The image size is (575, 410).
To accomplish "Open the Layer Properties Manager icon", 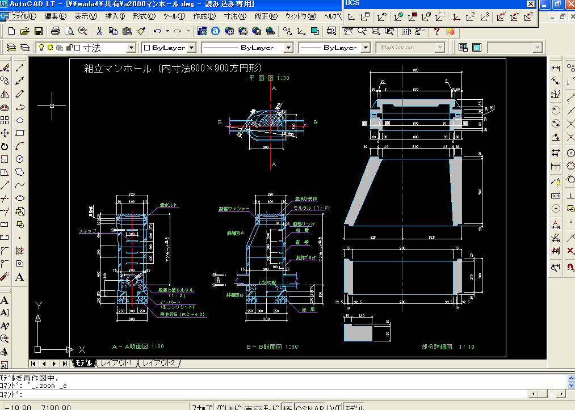I will 12,48.
